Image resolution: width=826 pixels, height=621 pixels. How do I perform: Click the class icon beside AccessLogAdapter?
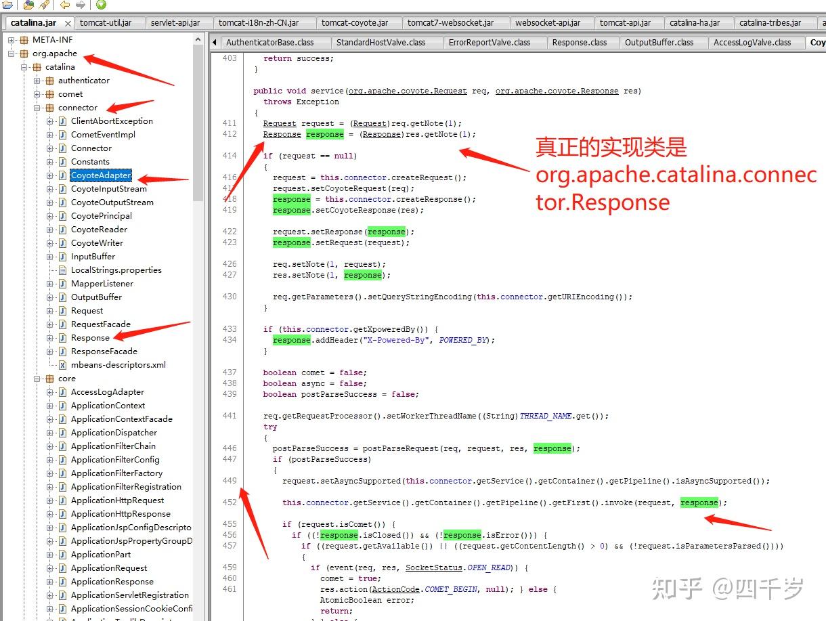[62, 392]
